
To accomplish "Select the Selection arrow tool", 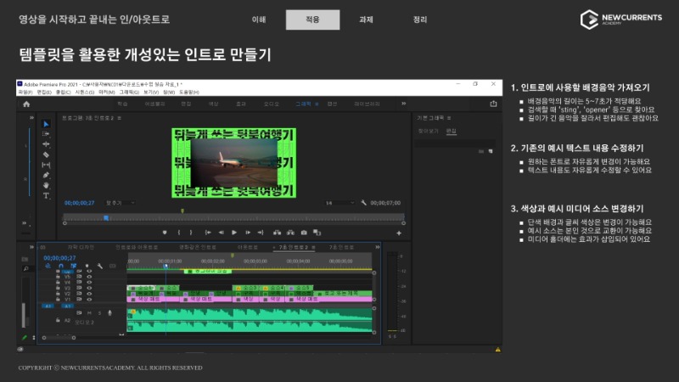I will (47, 124).
